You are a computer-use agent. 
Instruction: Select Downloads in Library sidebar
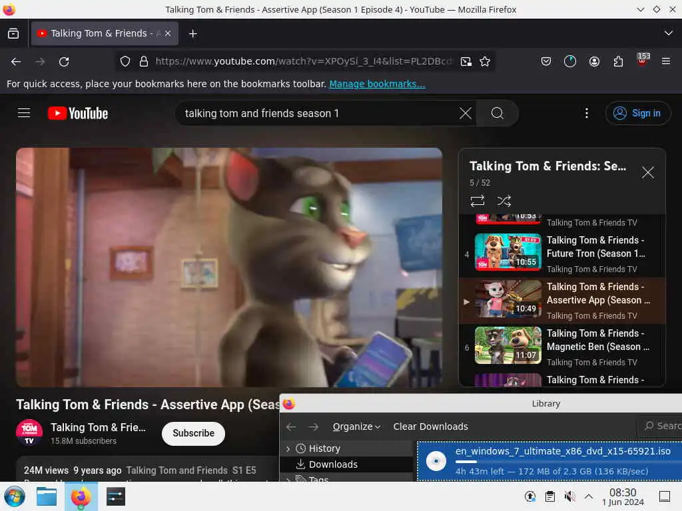pos(333,464)
